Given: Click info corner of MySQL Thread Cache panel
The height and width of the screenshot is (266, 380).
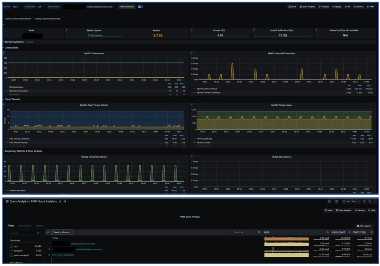Looking at the screenshot, I should pos(191,104).
